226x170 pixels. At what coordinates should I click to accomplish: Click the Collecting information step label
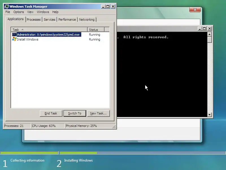pos(27,160)
